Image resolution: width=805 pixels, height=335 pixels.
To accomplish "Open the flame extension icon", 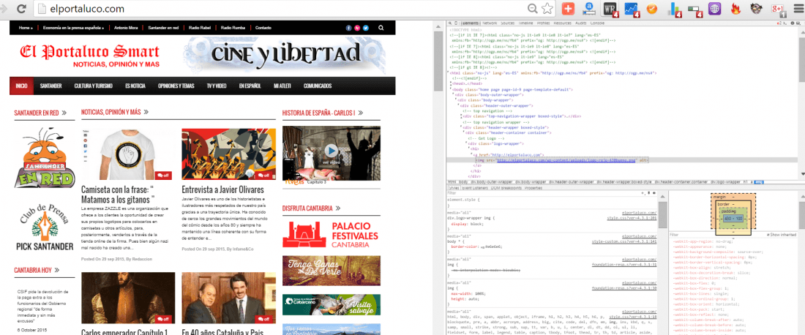I will tap(735, 9).
